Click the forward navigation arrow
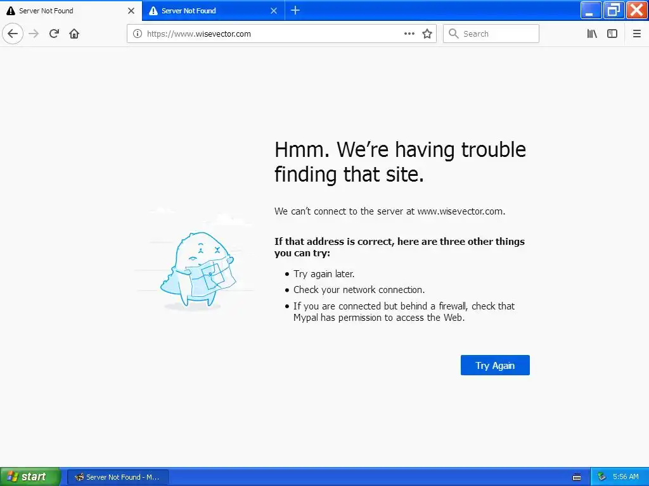The height and width of the screenshot is (486, 649). pos(34,34)
